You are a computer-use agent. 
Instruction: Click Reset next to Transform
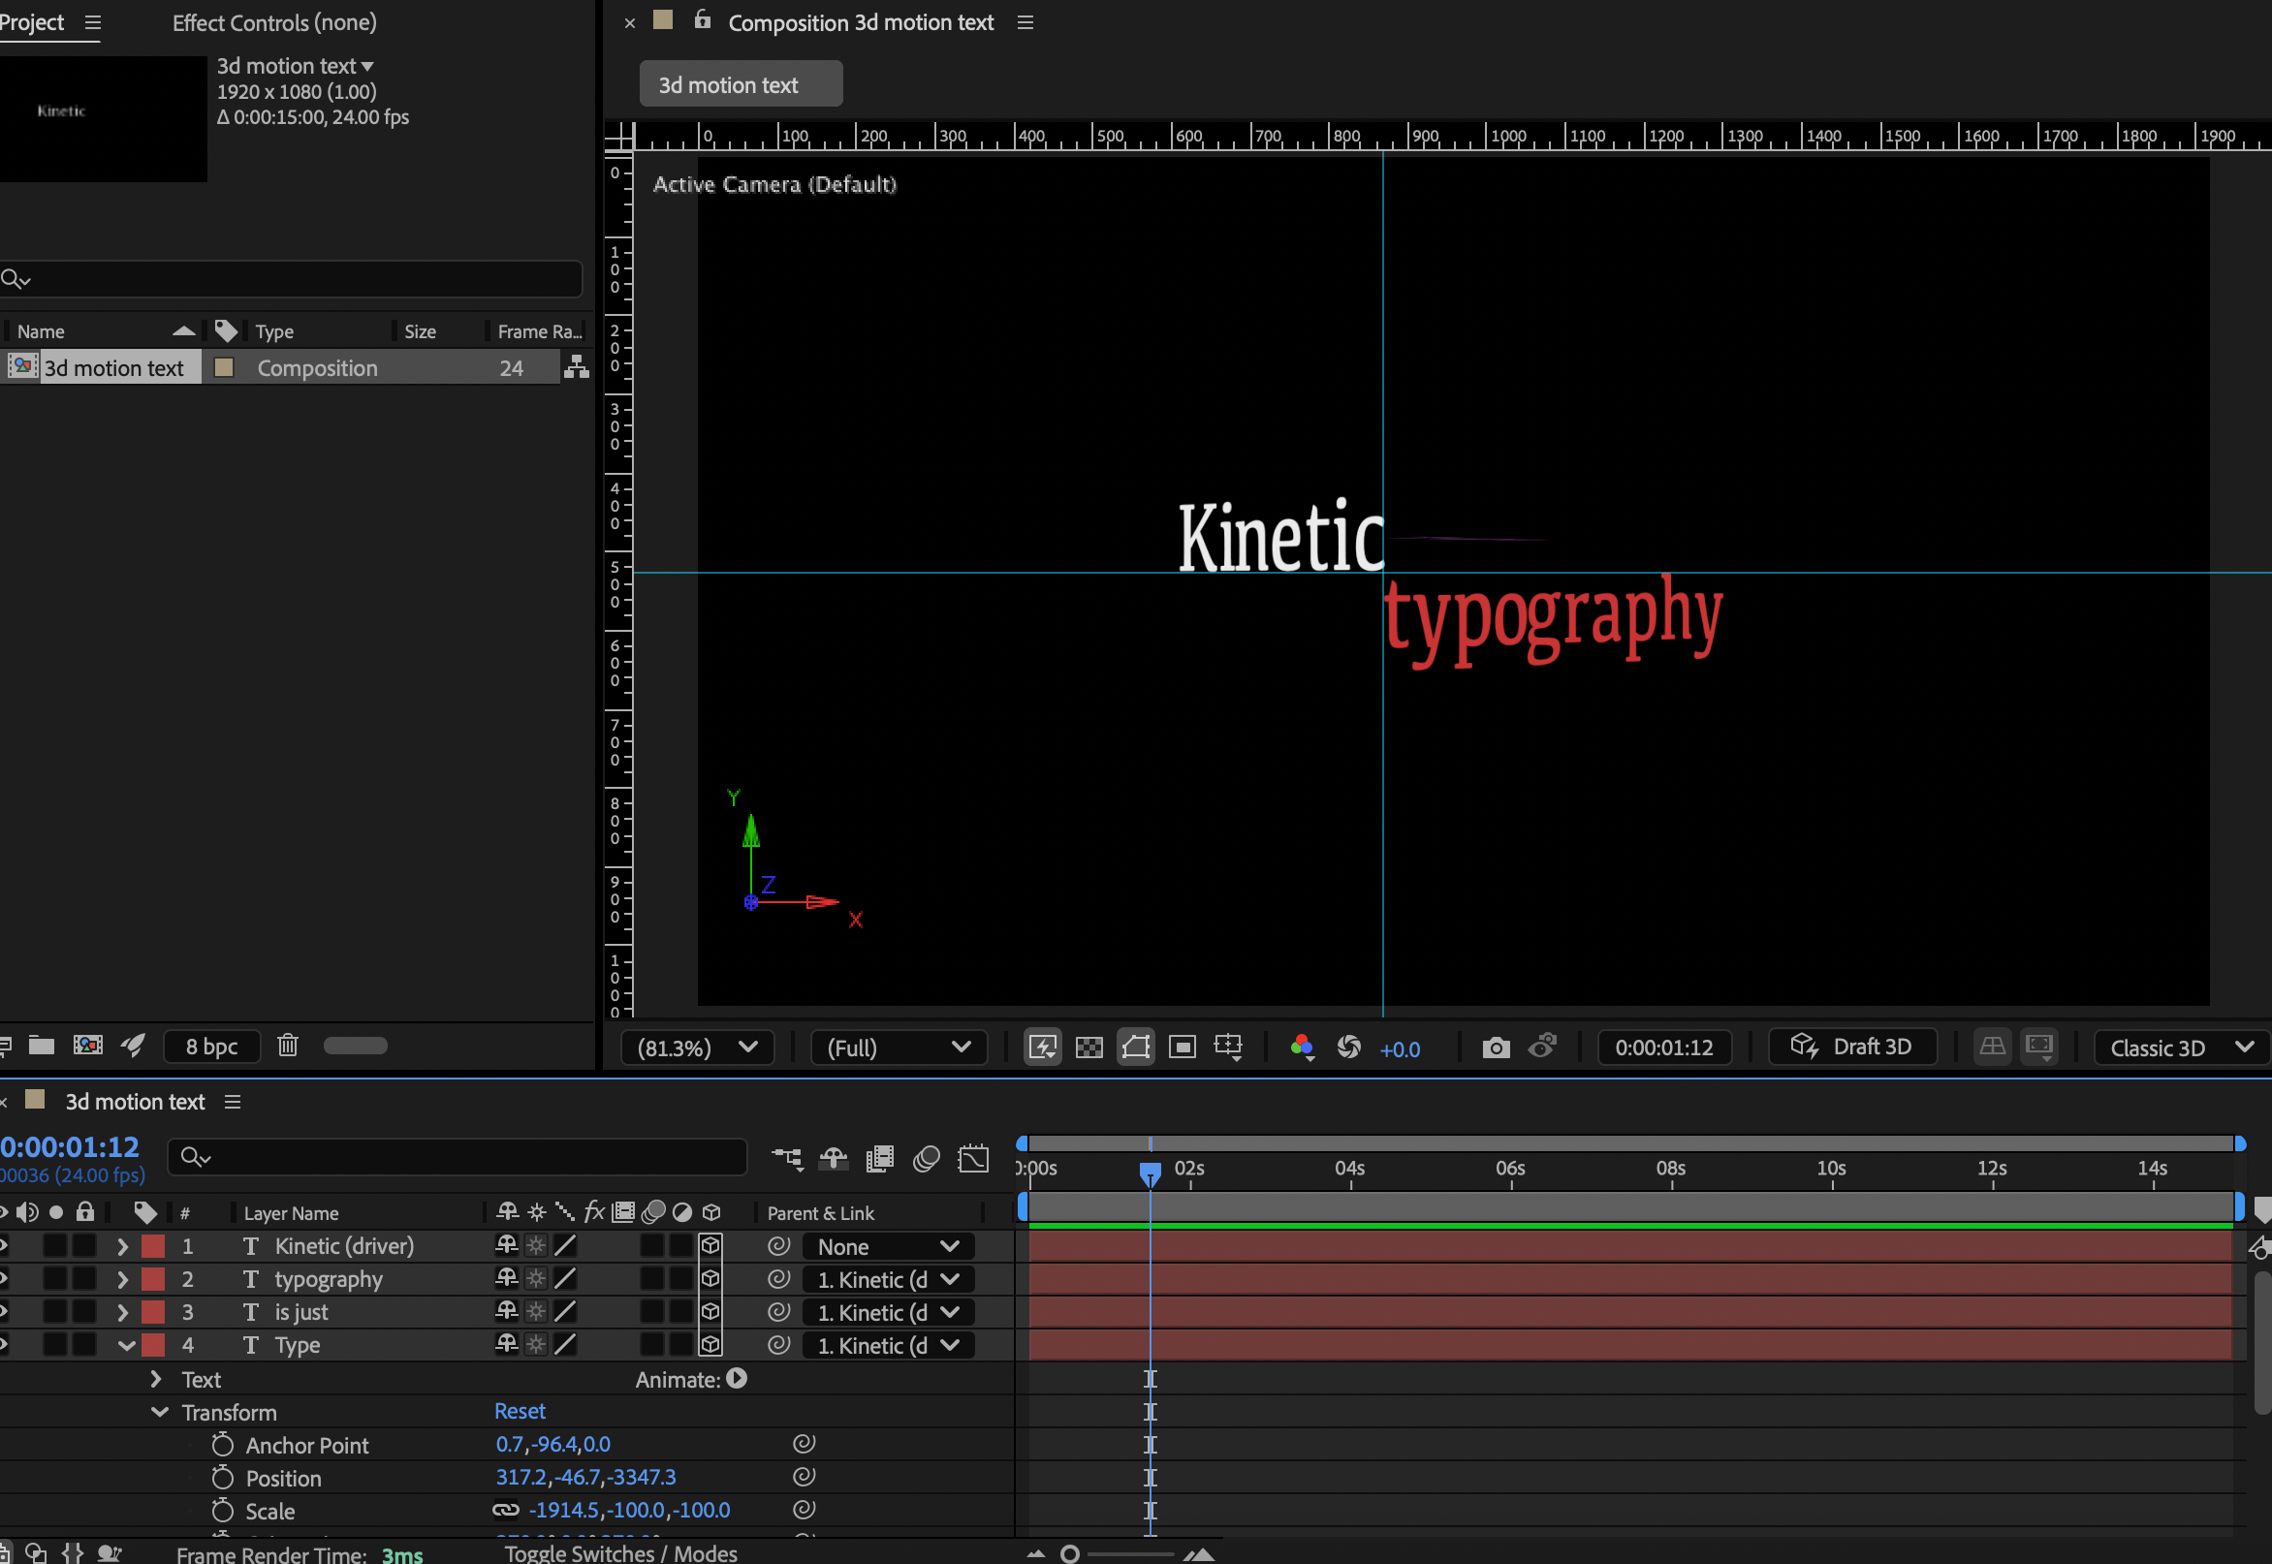point(520,1411)
